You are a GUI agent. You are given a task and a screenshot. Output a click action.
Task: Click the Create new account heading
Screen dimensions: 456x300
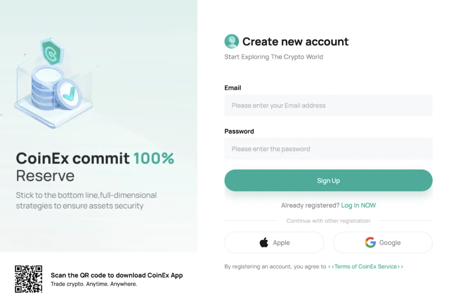click(295, 42)
